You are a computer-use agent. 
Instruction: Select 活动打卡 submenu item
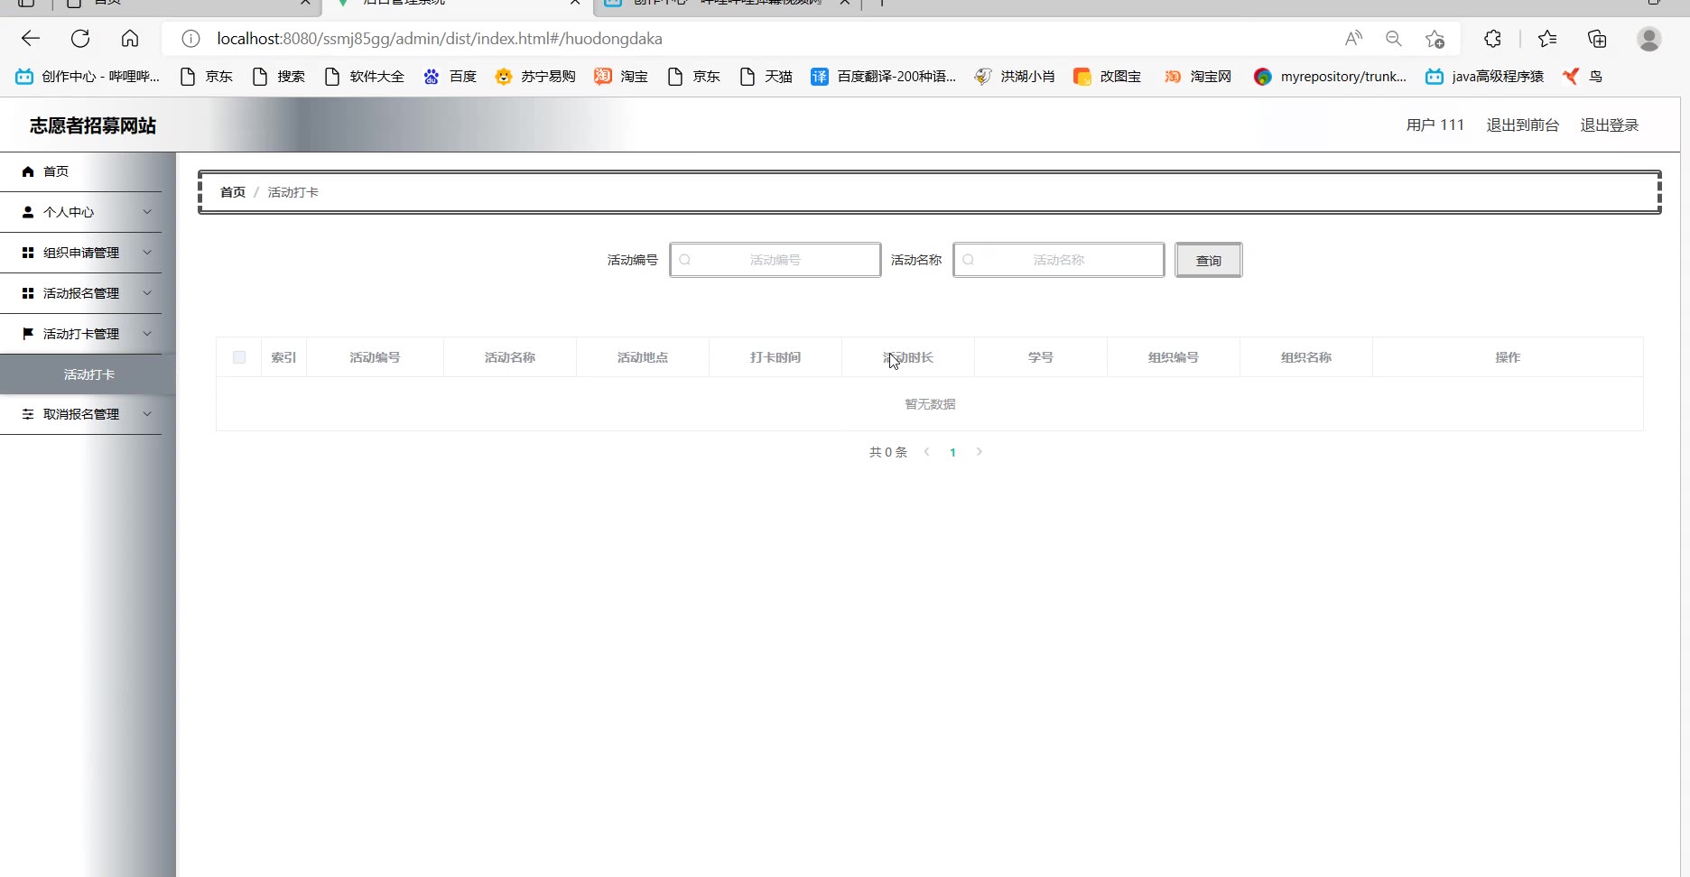click(88, 374)
